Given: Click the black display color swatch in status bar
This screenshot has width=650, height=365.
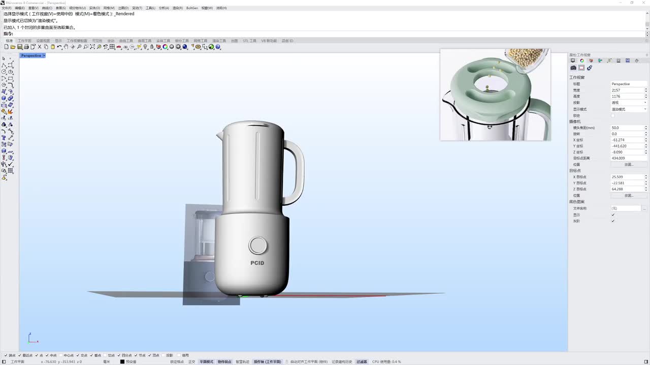Looking at the screenshot, I should (122, 361).
